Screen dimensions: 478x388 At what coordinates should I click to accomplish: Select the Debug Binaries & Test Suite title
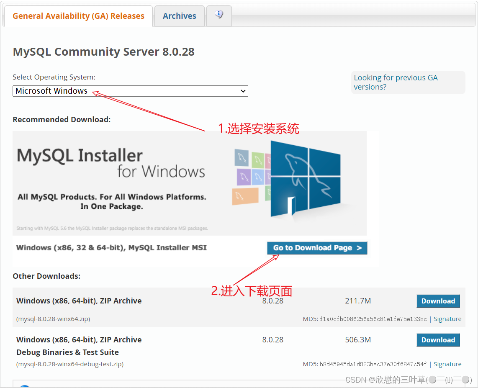[67, 352]
